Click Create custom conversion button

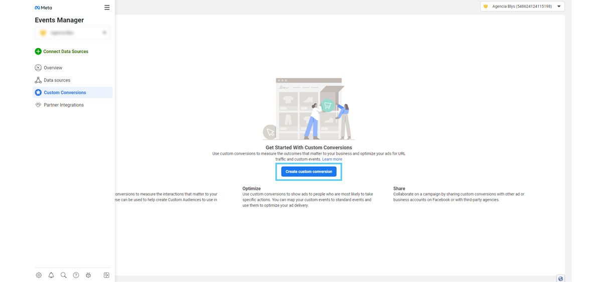tap(309, 171)
